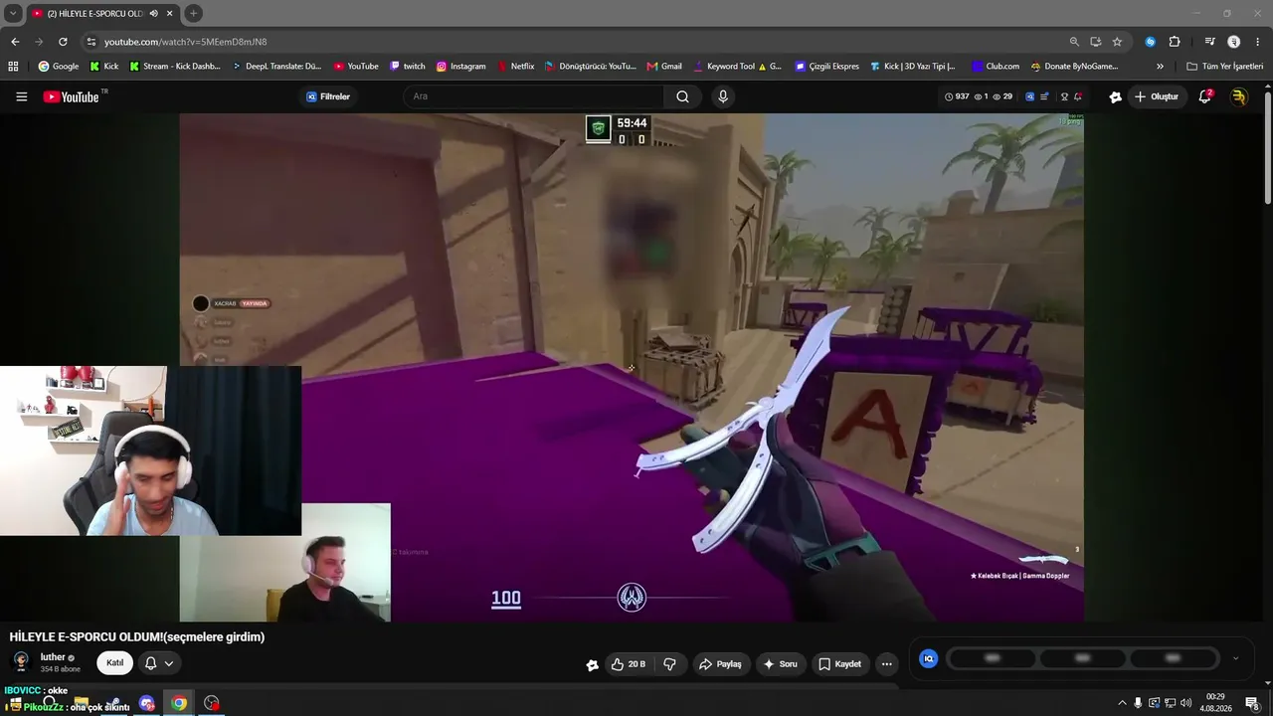Screen dimensions: 1273x716
Task: Open the Instagram bookmark
Action: [461, 67]
